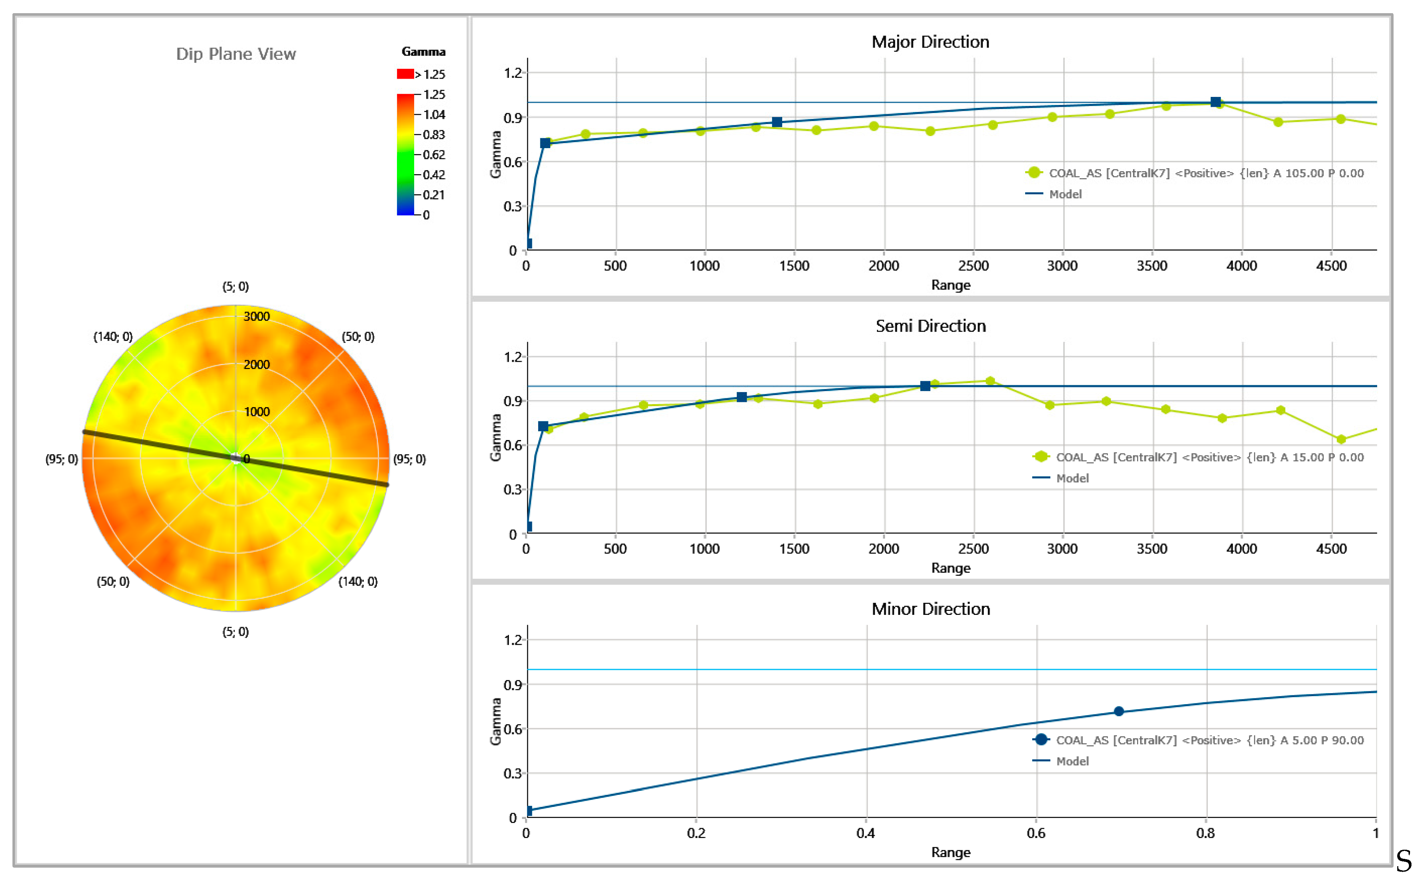
Task: Click the red >1.25 Gamma legend swatch
Action: pyautogui.click(x=405, y=74)
